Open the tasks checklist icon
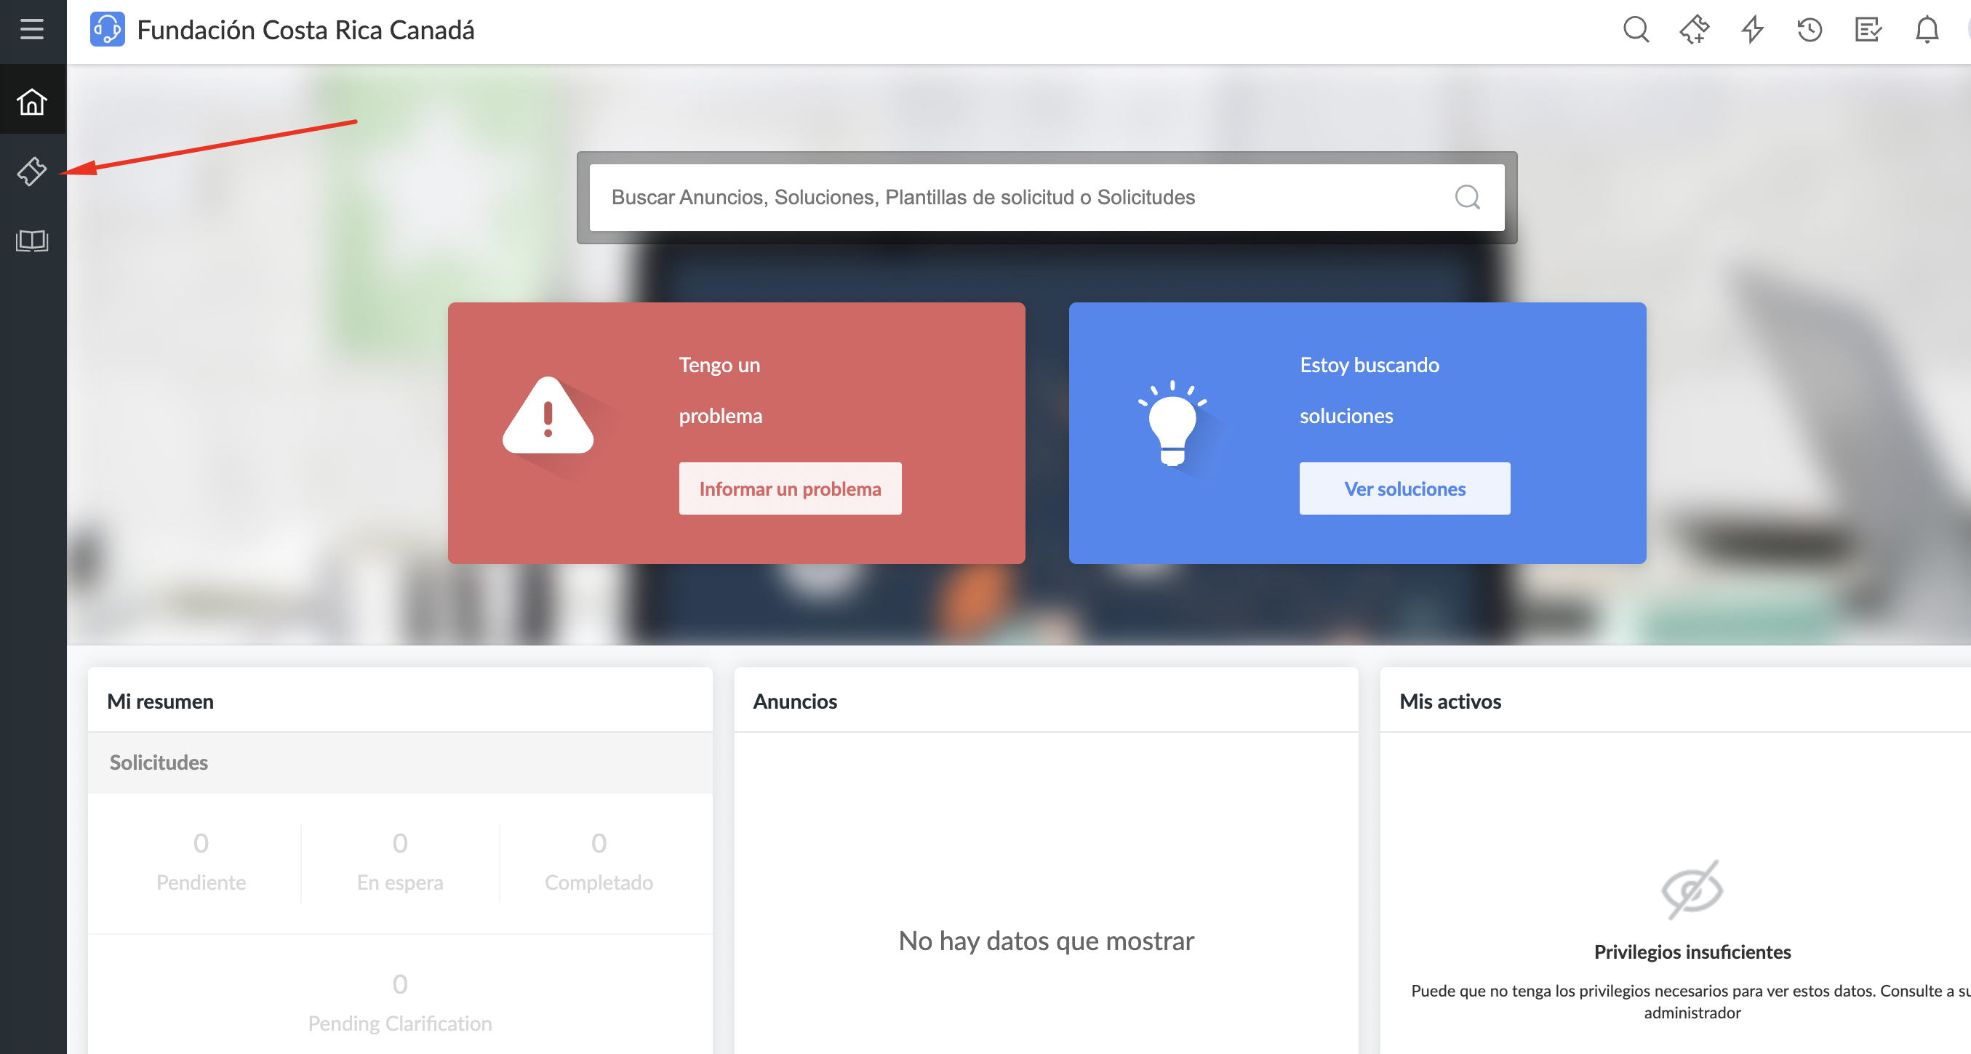The image size is (1971, 1054). pyautogui.click(x=1868, y=30)
